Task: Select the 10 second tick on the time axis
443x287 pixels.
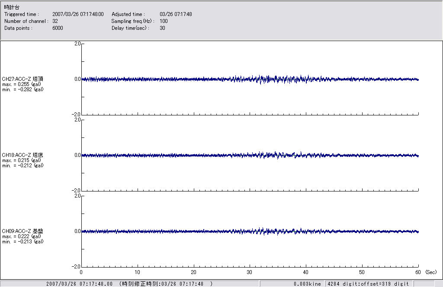Action: (138, 272)
